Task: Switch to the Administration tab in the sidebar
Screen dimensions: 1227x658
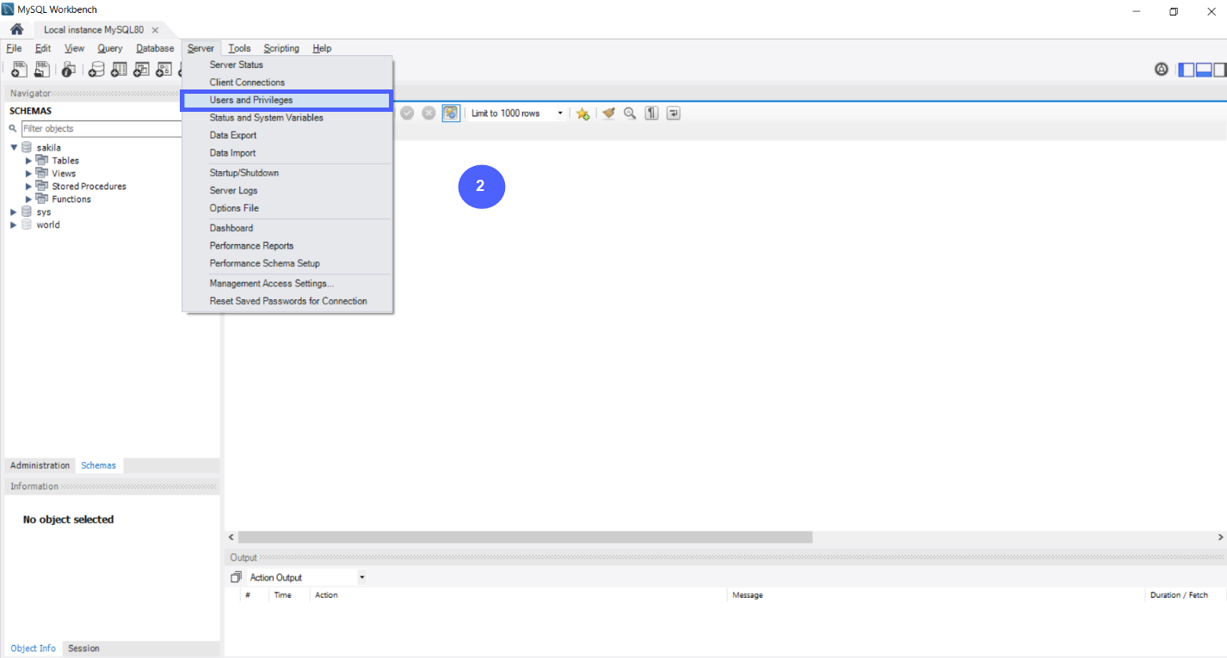Action: [x=40, y=464]
